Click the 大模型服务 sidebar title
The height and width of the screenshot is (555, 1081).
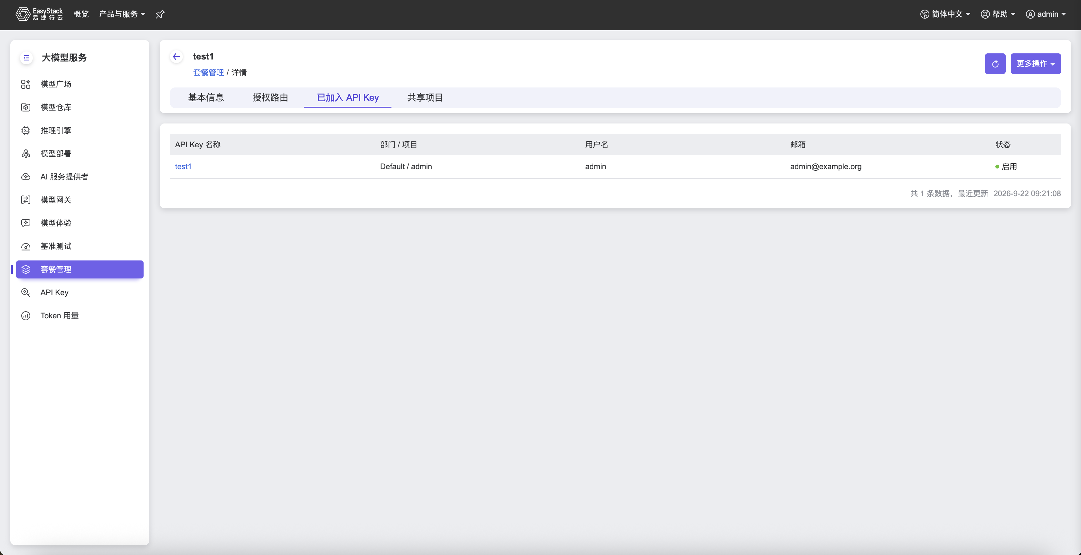tap(64, 58)
